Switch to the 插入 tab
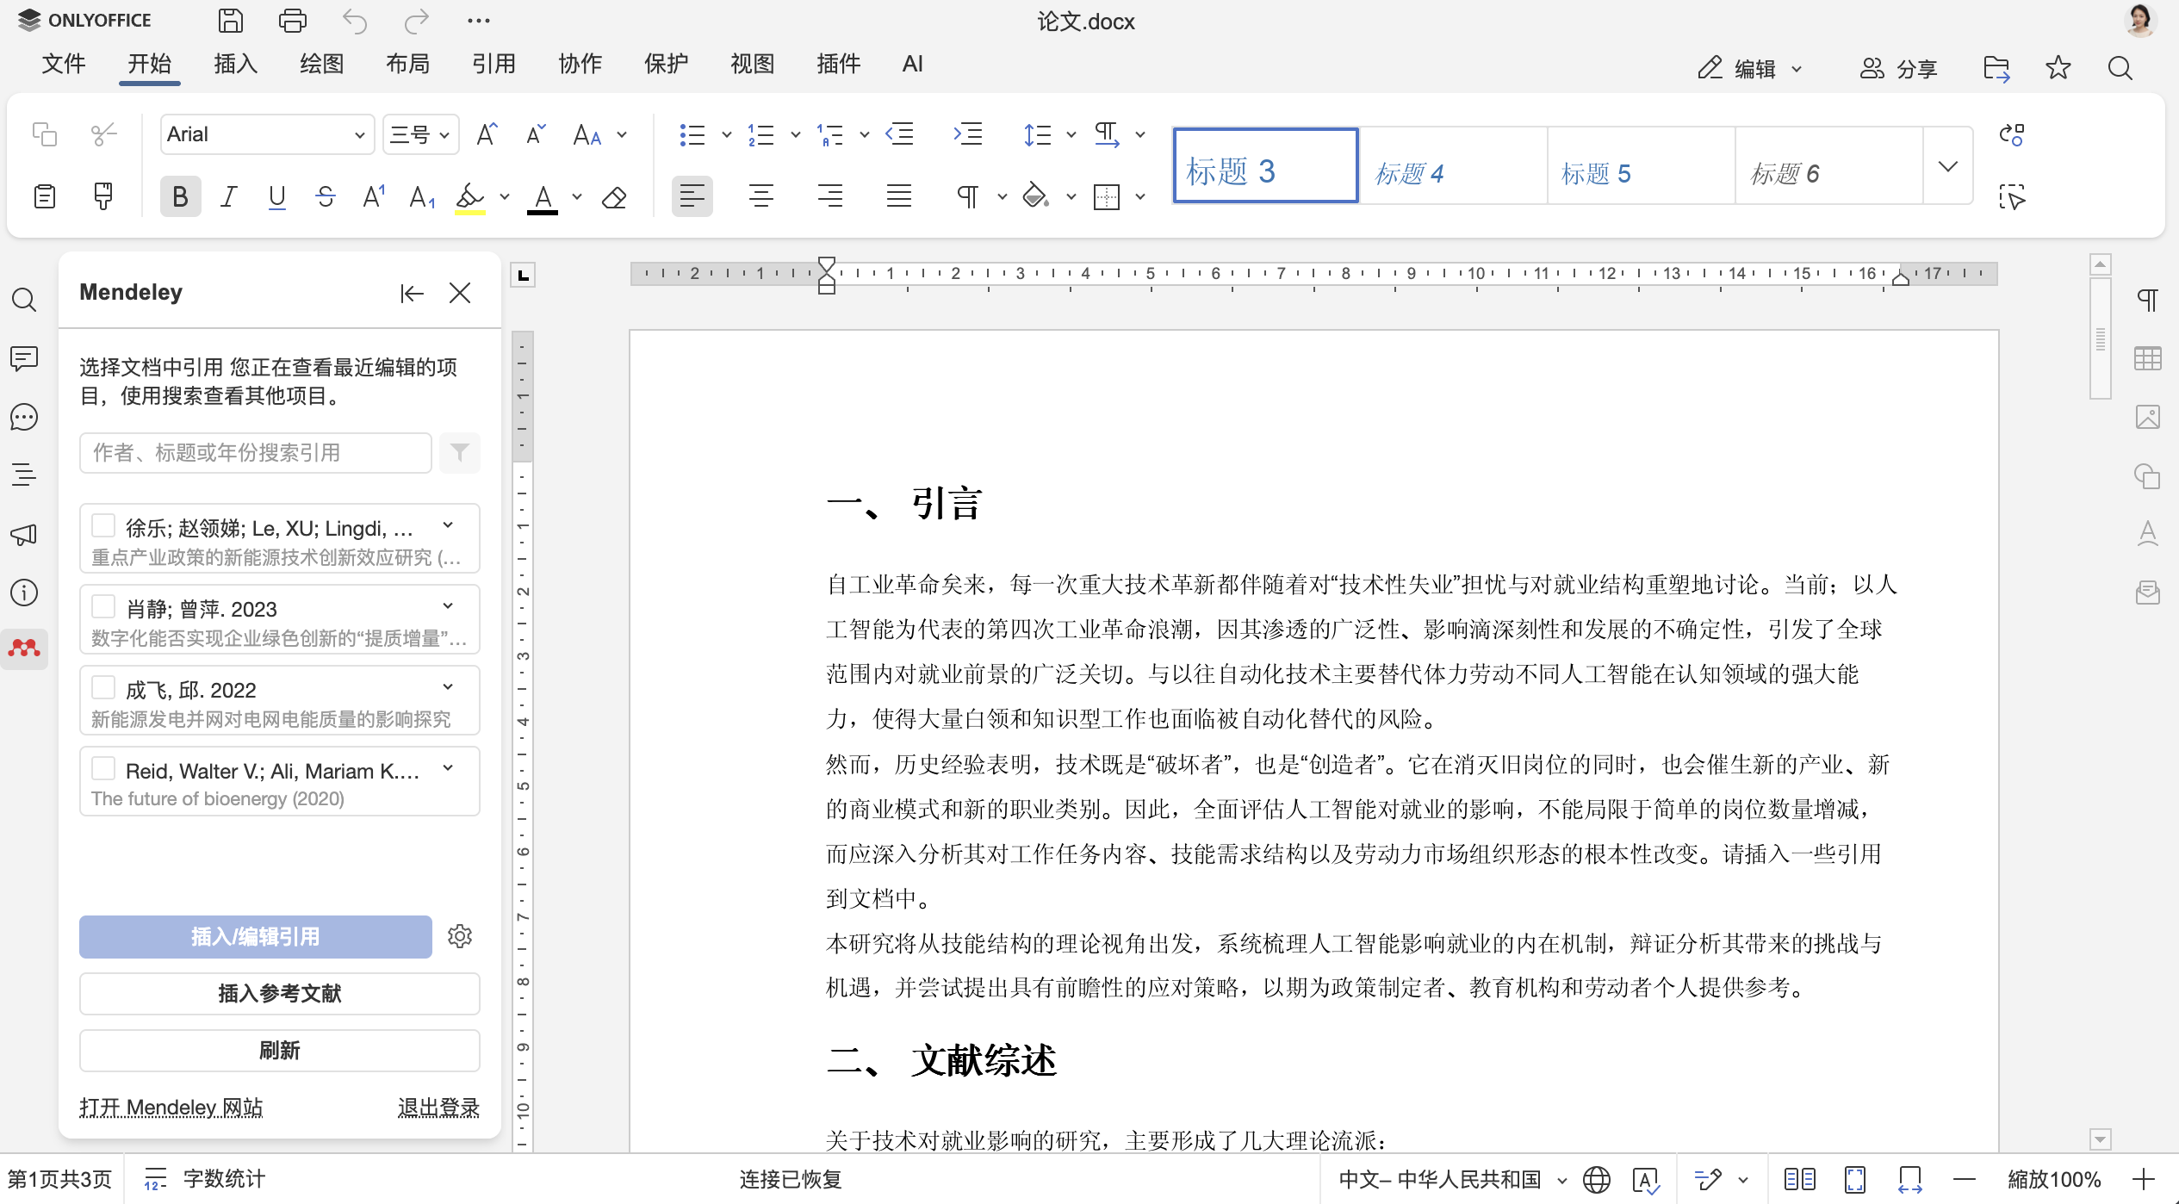Viewport: 2179px width, 1204px height. tap(236, 64)
